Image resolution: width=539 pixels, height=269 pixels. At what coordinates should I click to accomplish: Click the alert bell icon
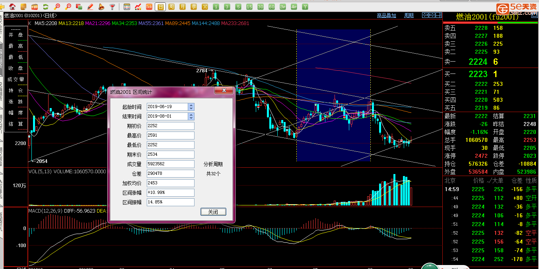[x=101, y=7]
